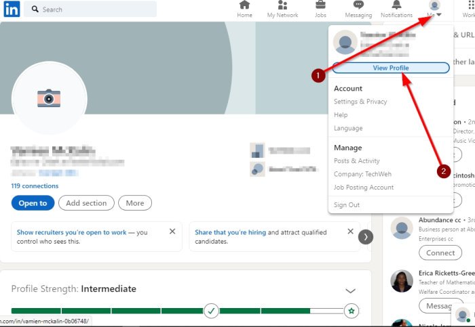The width and height of the screenshot is (475, 327).
Task: Click star icon at strength bar end
Action: point(351,311)
